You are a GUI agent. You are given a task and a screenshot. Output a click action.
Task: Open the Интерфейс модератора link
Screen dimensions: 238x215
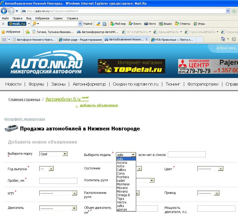click(x=24, y=119)
